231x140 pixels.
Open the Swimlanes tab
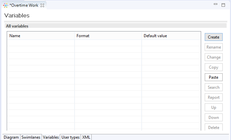tap(31, 137)
